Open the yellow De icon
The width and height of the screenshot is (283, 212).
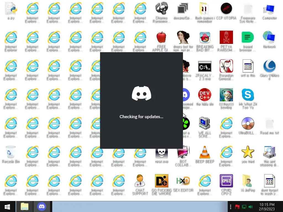tap(161, 181)
